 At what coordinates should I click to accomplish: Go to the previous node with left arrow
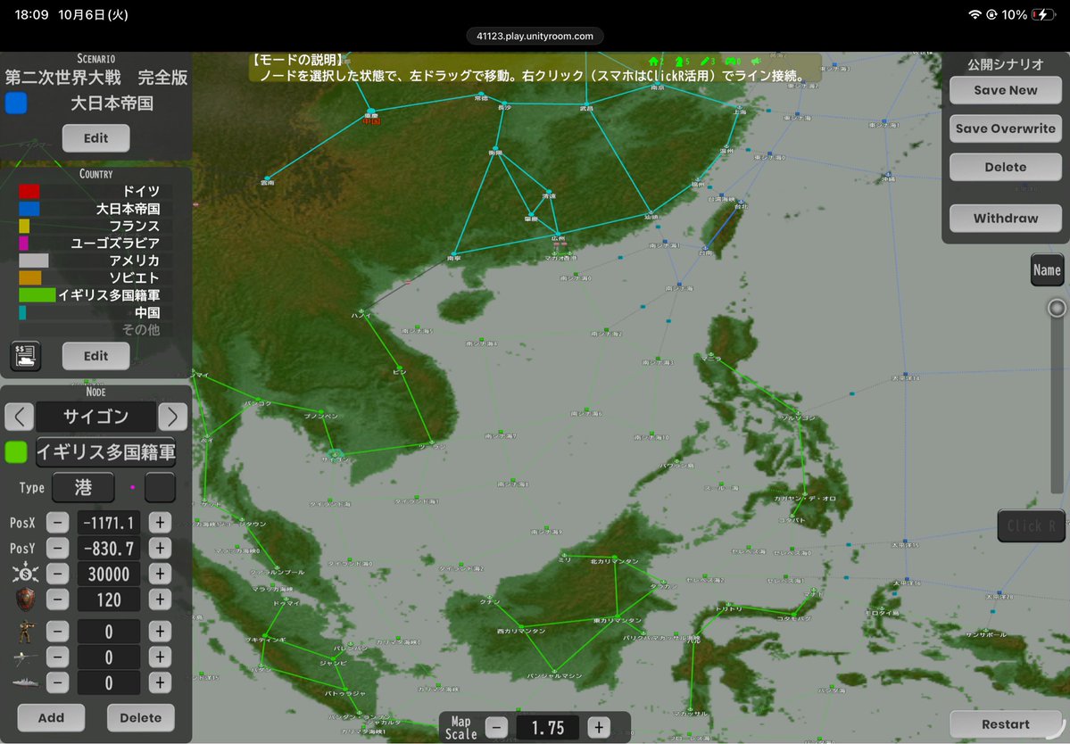click(19, 416)
